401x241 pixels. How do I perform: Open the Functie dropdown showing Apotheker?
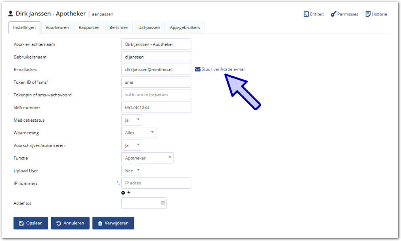pos(147,158)
